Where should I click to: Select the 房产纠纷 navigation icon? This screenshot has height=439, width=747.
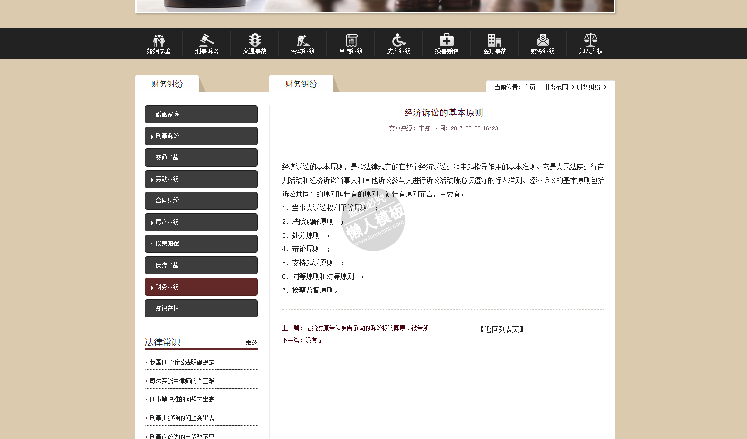pos(399,40)
